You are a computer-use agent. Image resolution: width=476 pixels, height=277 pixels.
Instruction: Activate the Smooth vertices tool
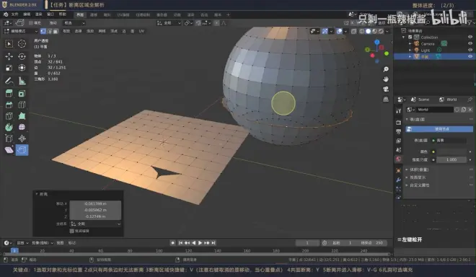pyautogui.click(x=22, y=127)
